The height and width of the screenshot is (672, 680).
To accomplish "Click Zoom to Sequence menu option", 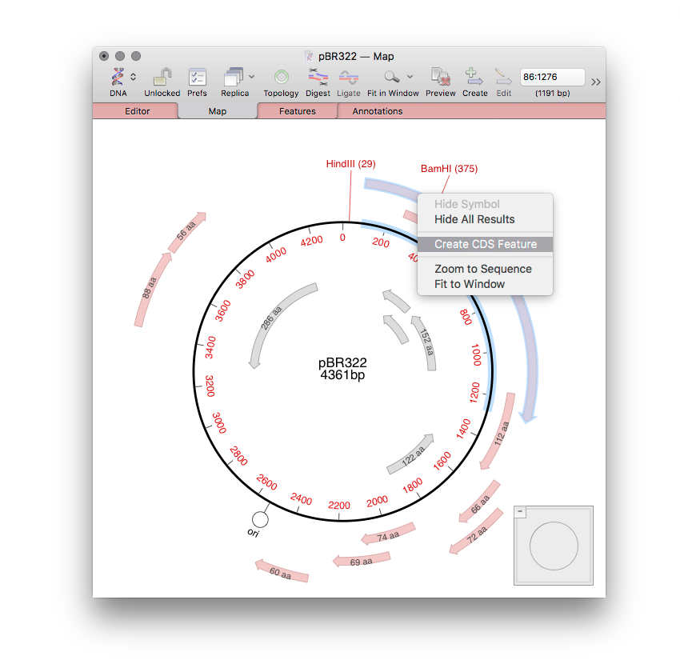I will [484, 269].
